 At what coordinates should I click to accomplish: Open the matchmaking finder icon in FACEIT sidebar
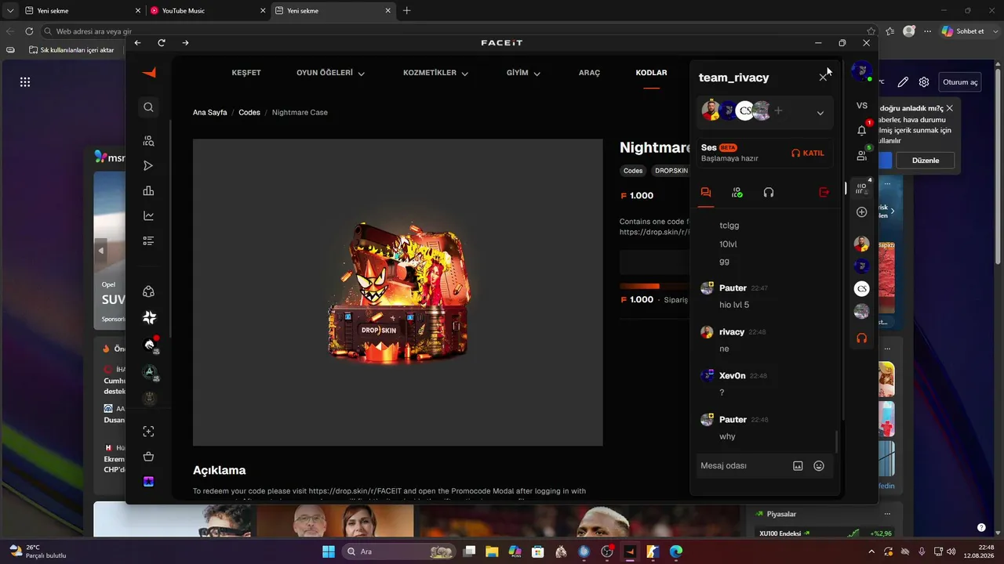click(149, 141)
